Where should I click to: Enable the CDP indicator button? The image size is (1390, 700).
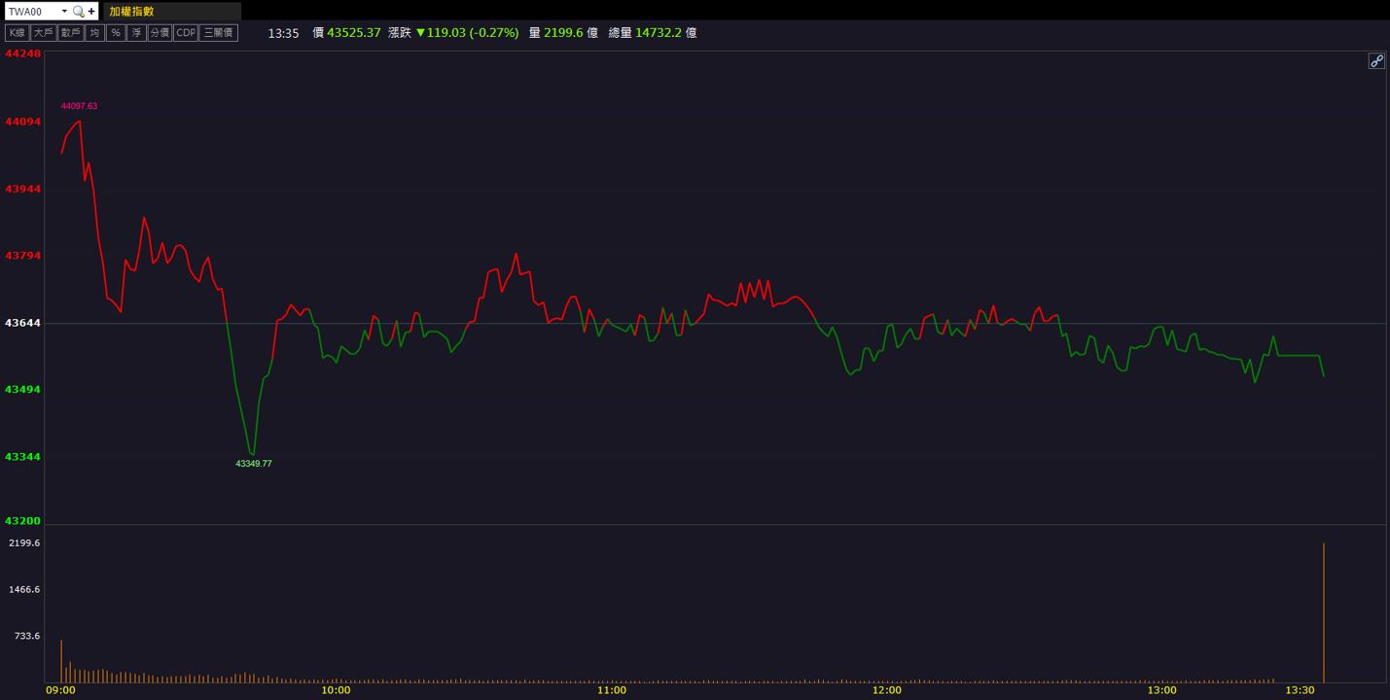pyautogui.click(x=185, y=33)
